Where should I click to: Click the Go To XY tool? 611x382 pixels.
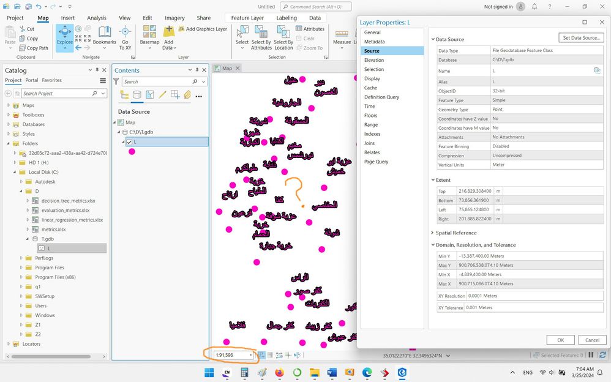tap(125, 35)
